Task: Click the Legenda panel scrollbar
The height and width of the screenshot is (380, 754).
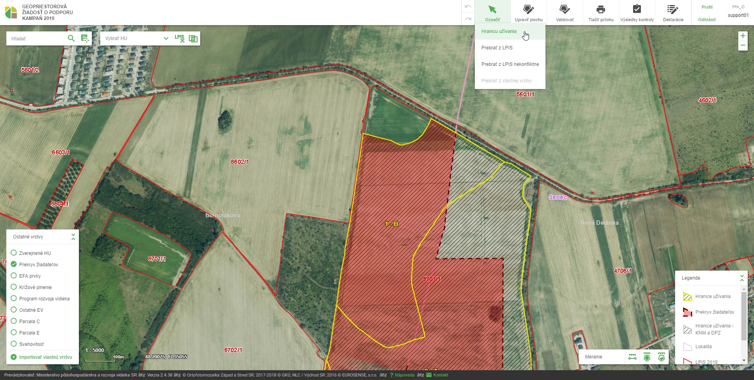Action: (x=744, y=316)
